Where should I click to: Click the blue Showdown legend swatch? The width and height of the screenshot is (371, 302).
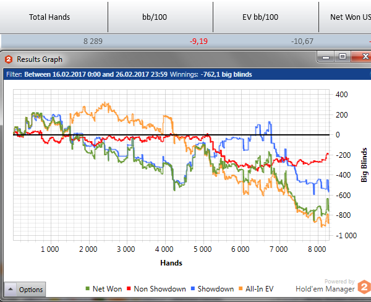tap(192, 288)
